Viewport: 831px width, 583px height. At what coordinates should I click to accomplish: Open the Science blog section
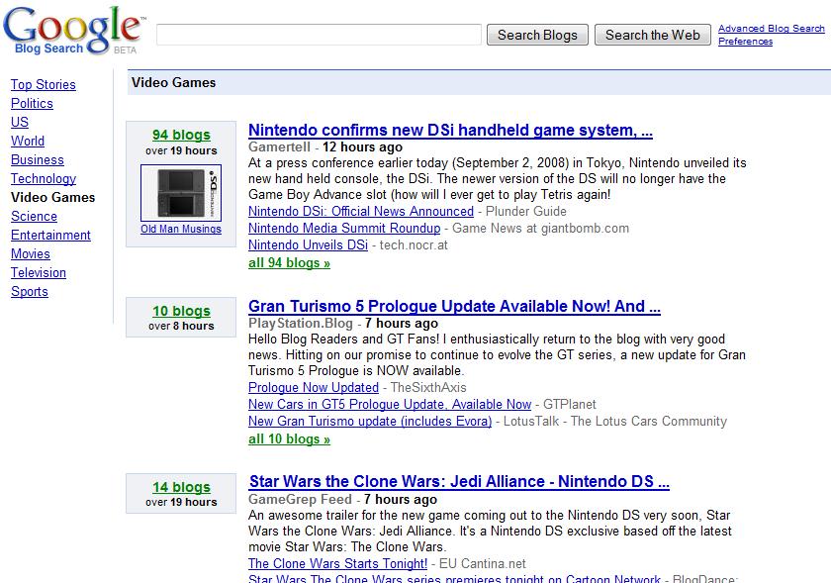[34, 216]
